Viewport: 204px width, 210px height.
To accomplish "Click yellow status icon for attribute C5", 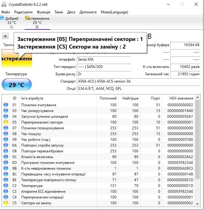I will (6, 203).
